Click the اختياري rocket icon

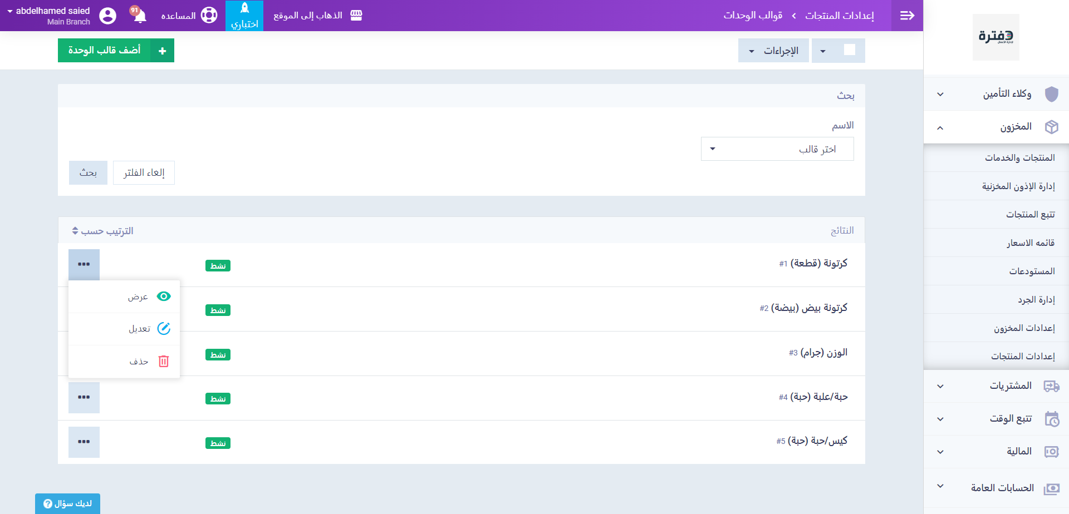click(x=244, y=8)
